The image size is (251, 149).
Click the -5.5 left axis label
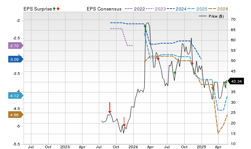click(x=16, y=144)
